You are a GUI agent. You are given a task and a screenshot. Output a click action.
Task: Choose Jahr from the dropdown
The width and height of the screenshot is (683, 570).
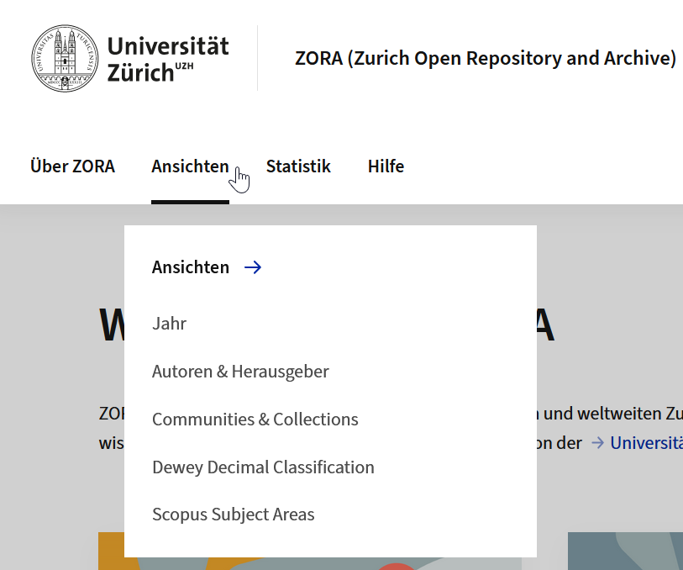(169, 324)
